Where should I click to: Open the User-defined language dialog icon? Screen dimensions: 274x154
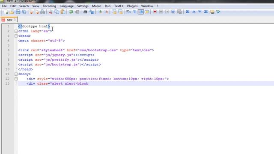click(x=147, y=12)
